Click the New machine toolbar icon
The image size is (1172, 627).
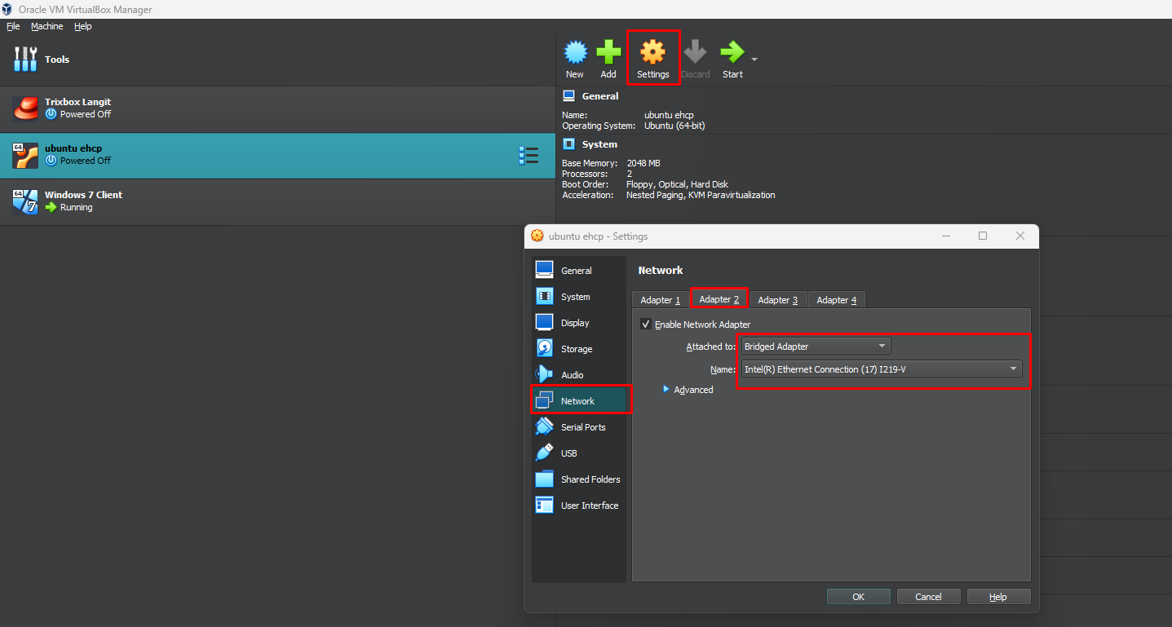tap(575, 52)
